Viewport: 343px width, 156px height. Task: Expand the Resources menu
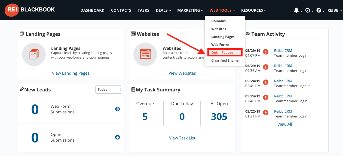(x=254, y=10)
